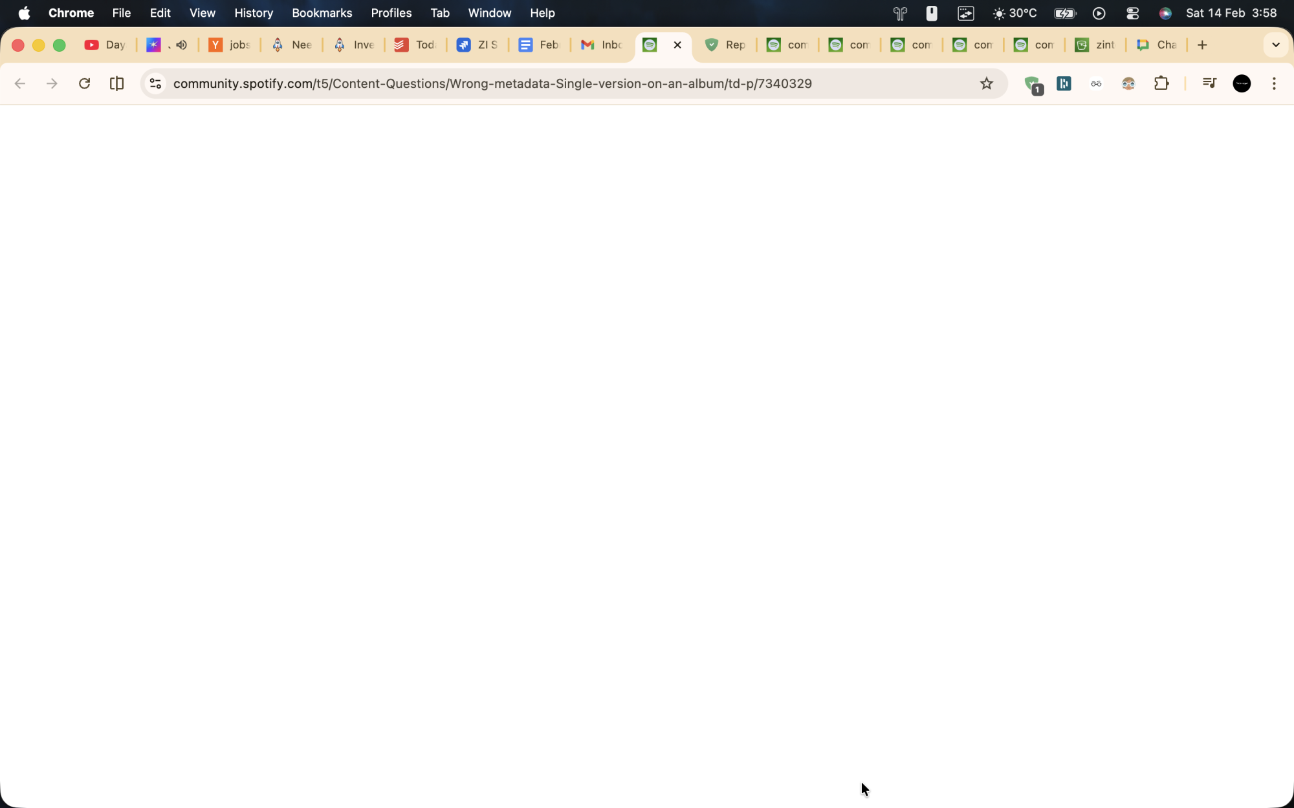Open the Window menu
Viewport: 1294px width, 808px height.
489,13
